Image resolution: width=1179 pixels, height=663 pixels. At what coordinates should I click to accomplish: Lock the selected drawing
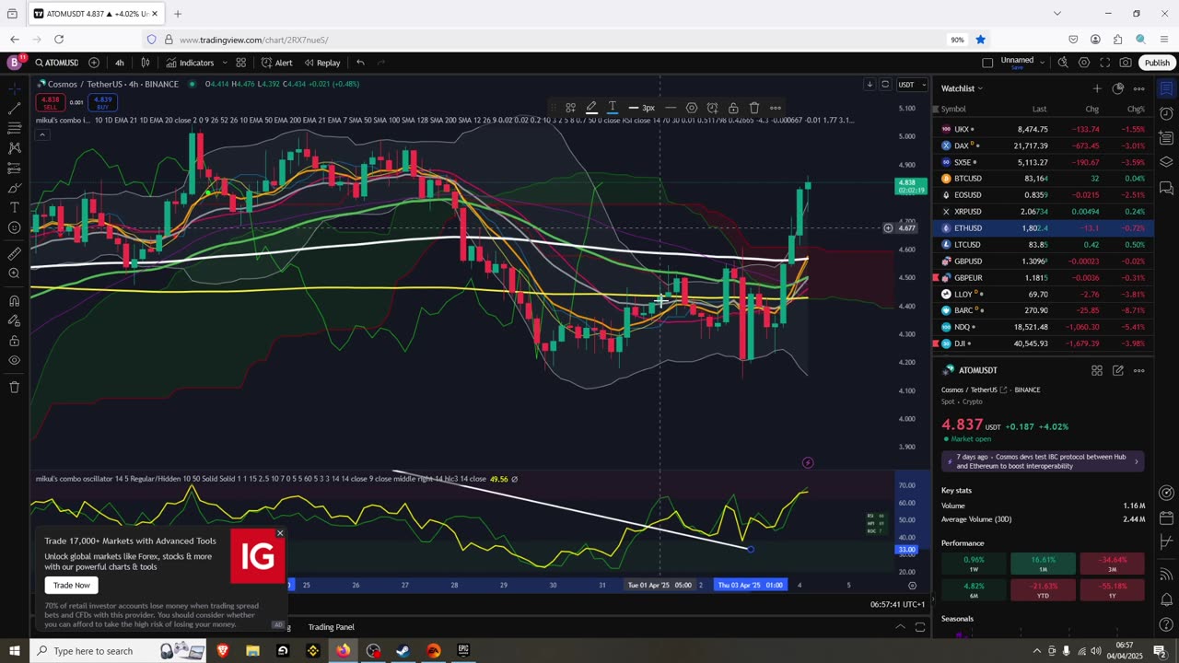(x=733, y=108)
